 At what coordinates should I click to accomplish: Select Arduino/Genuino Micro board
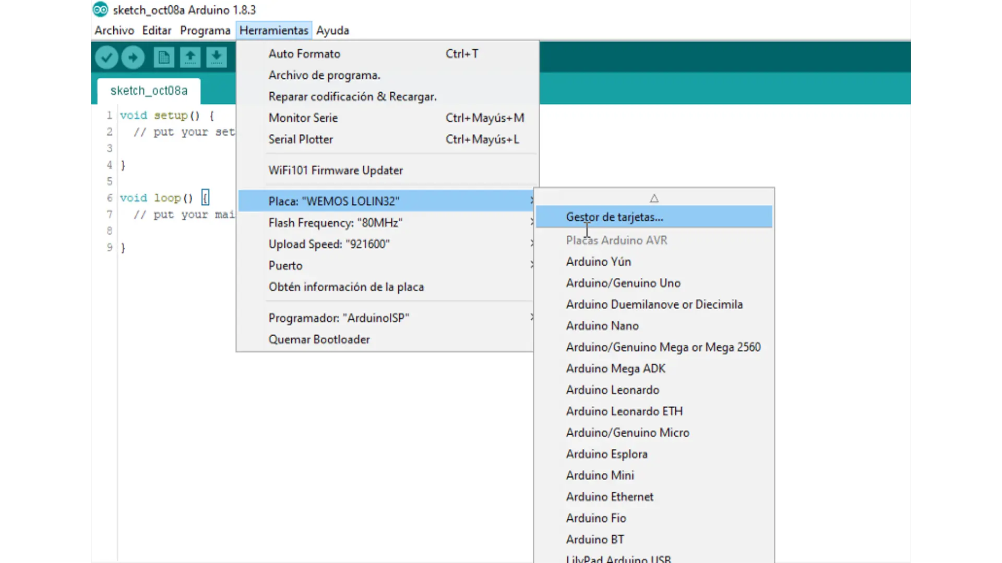click(654, 433)
